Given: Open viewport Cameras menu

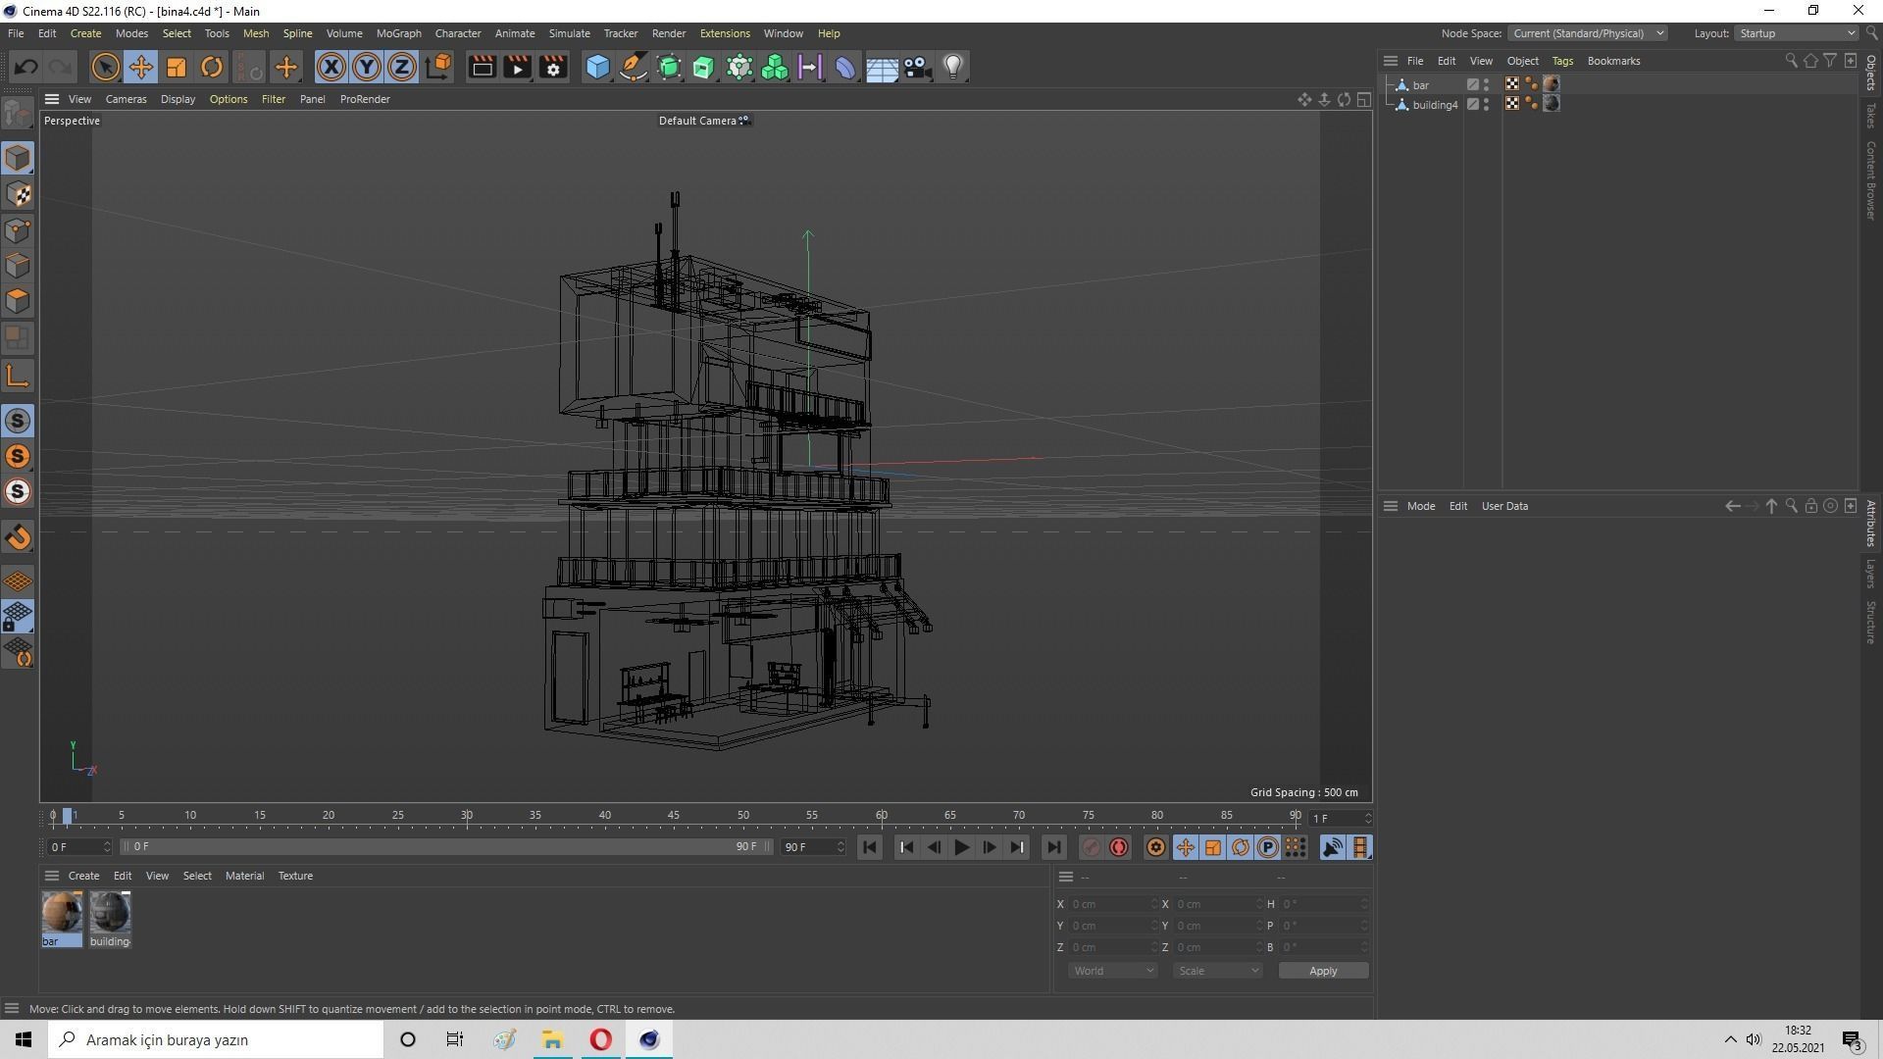Looking at the screenshot, I should (x=126, y=99).
